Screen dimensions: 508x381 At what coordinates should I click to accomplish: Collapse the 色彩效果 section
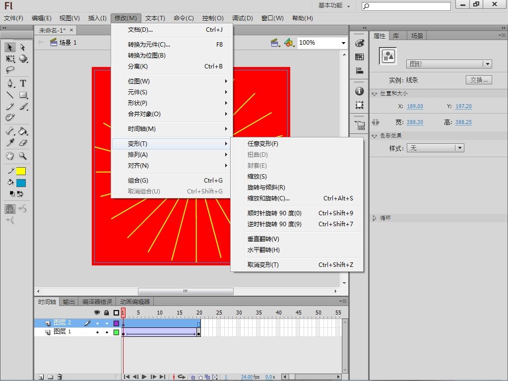click(375, 136)
